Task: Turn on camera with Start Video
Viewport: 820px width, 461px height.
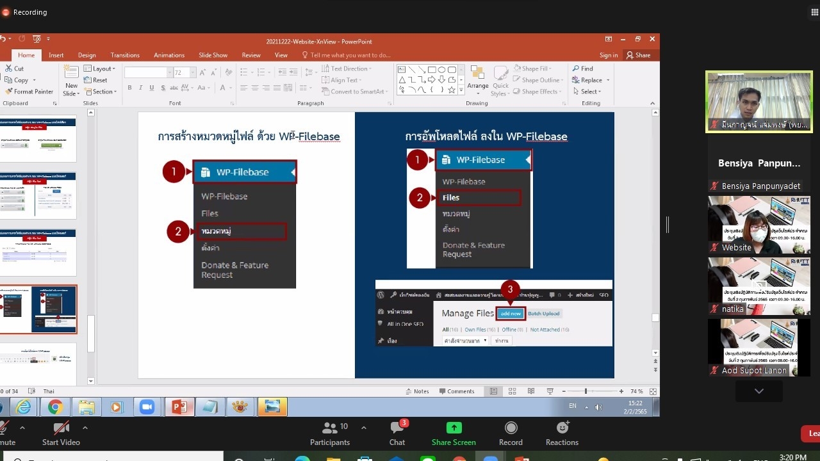Action: click(61, 433)
